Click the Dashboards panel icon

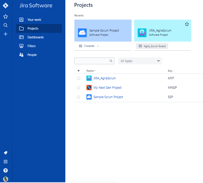tap(21, 37)
